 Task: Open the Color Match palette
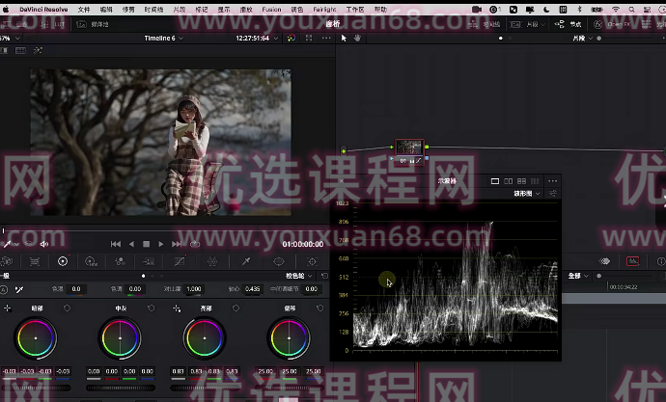(35, 261)
